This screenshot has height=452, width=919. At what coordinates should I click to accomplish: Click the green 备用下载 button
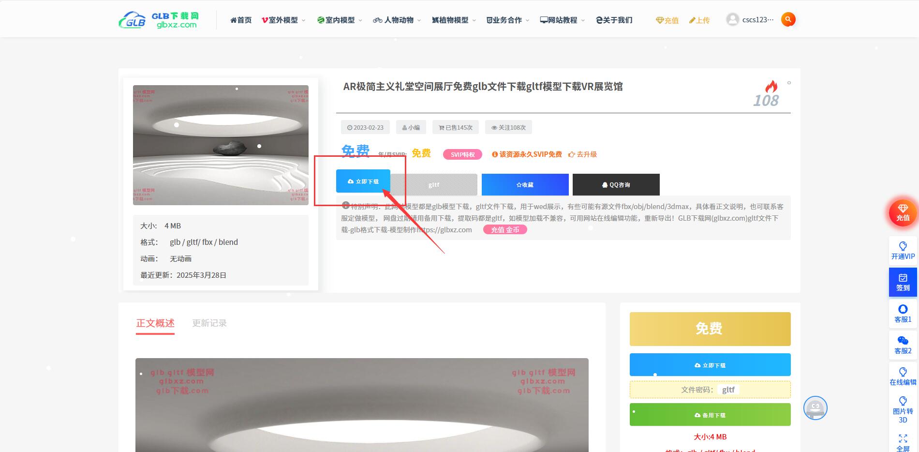pos(710,415)
